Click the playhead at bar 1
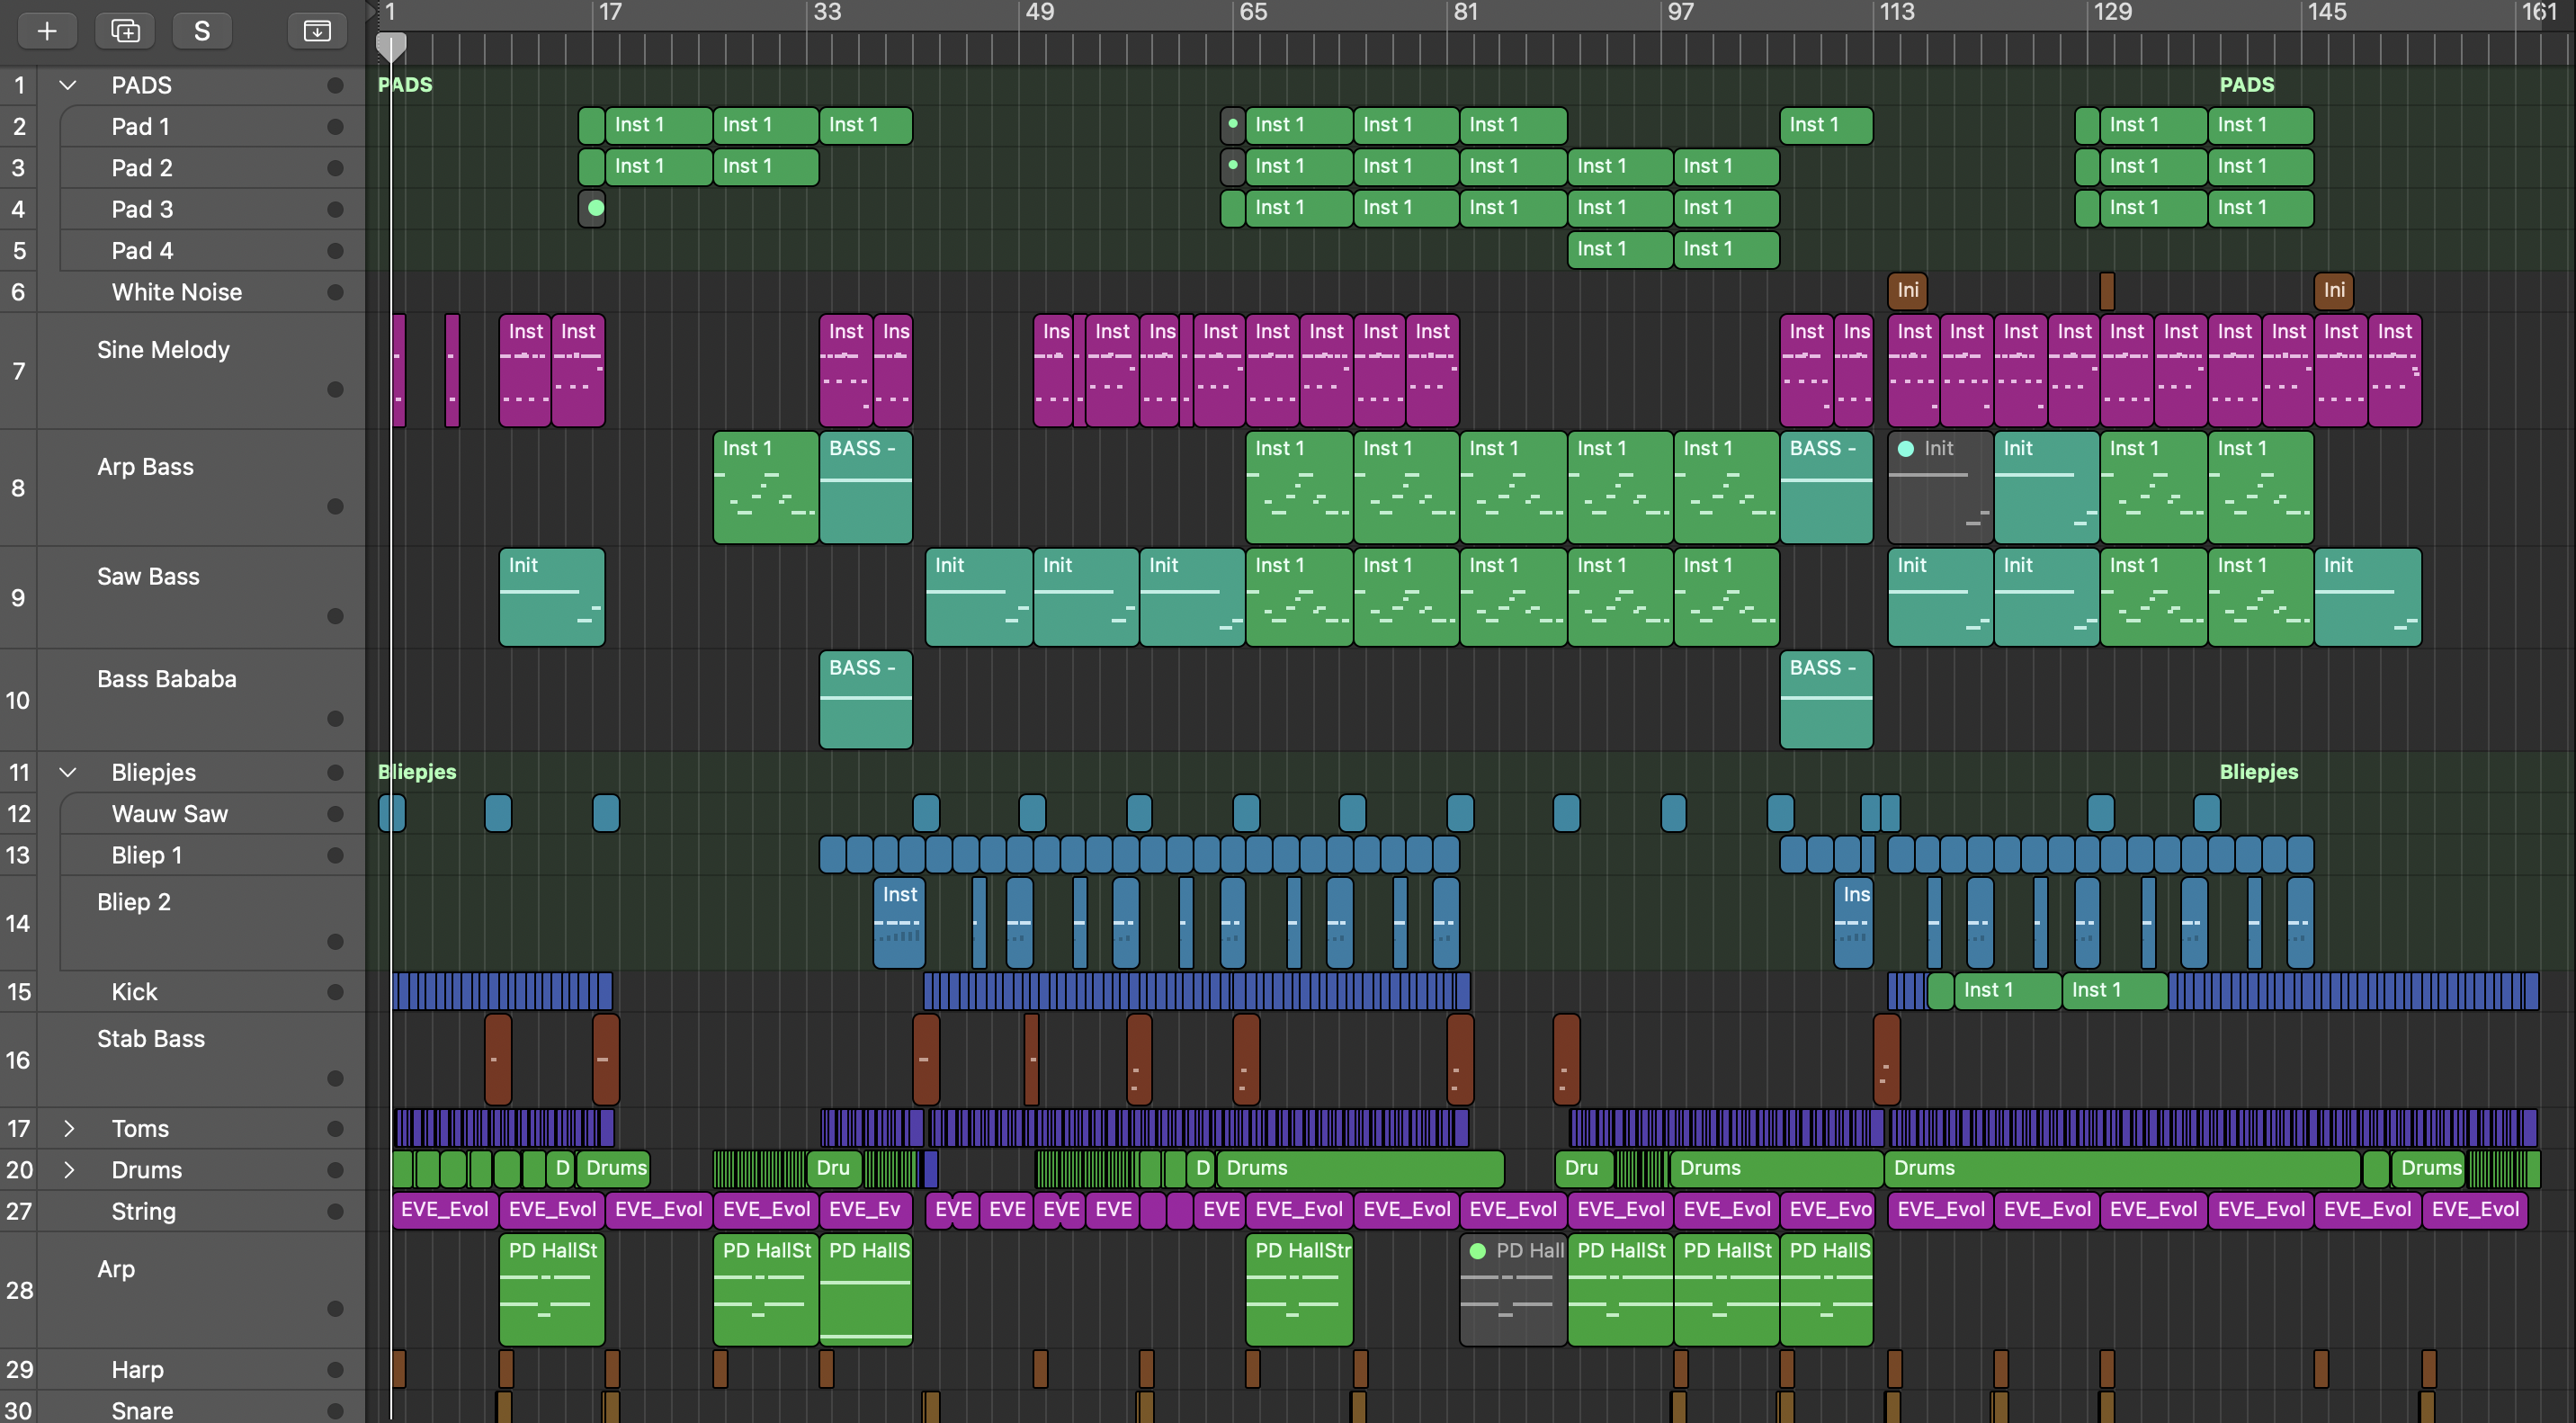 click(x=391, y=45)
